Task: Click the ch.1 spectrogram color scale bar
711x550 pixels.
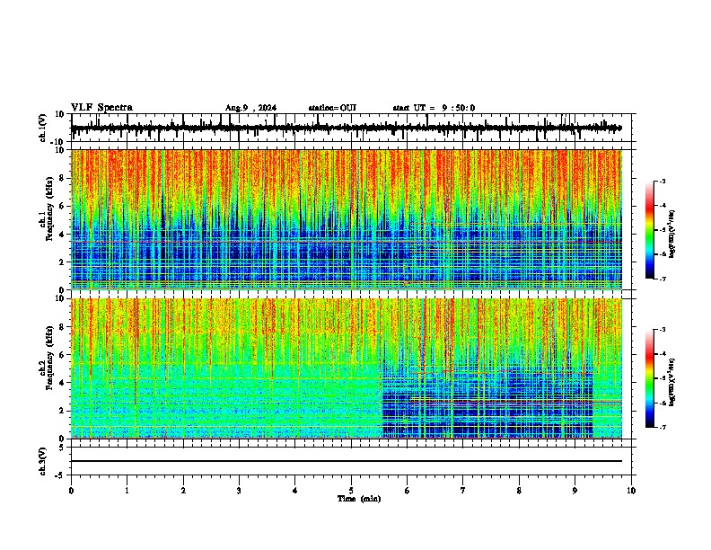Action: tap(650, 230)
